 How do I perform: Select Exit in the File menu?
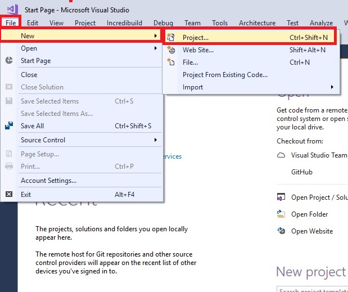click(81, 195)
